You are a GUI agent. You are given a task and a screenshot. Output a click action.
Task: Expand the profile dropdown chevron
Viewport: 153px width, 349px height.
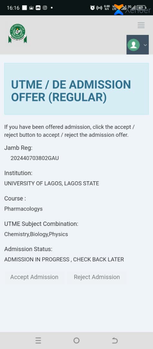click(145, 45)
